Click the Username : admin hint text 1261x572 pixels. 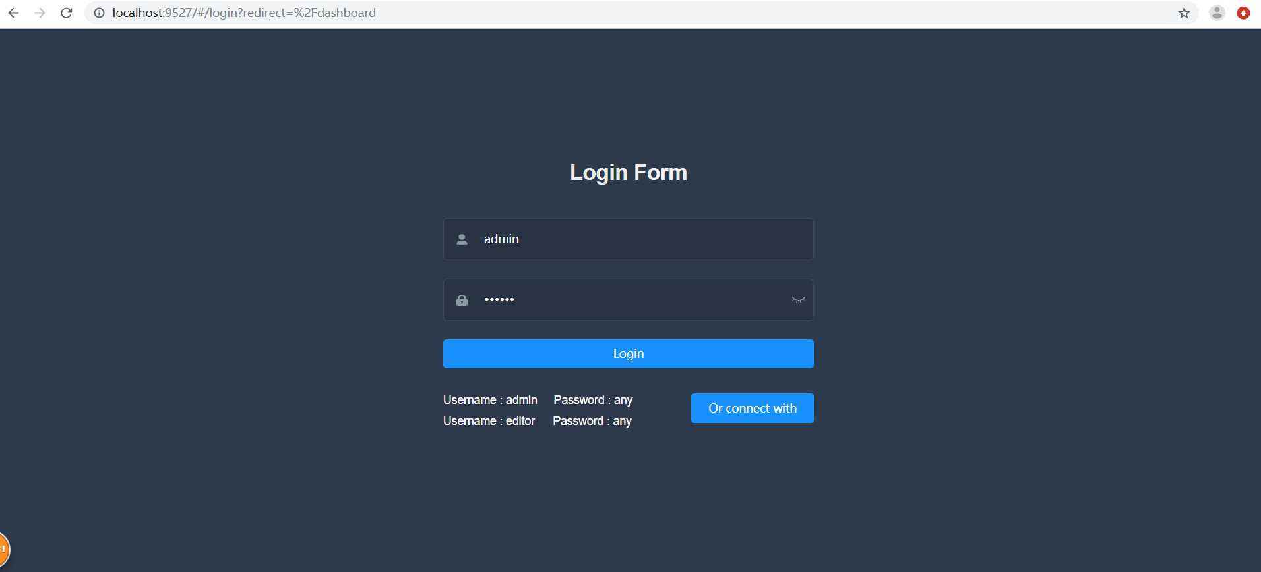coord(490,400)
